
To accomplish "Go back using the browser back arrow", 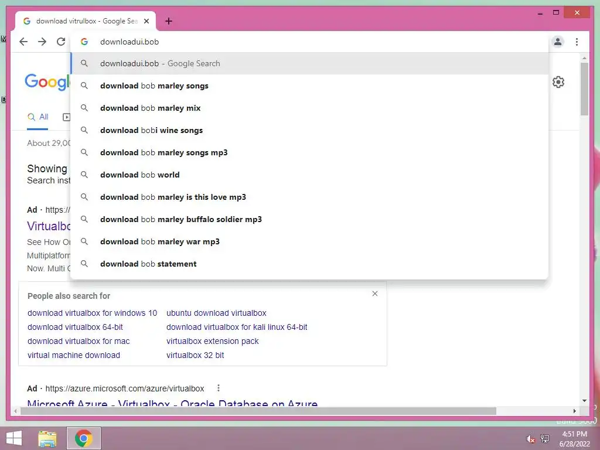I will click(x=23, y=42).
